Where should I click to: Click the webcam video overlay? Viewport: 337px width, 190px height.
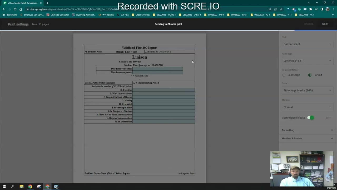[302, 169]
